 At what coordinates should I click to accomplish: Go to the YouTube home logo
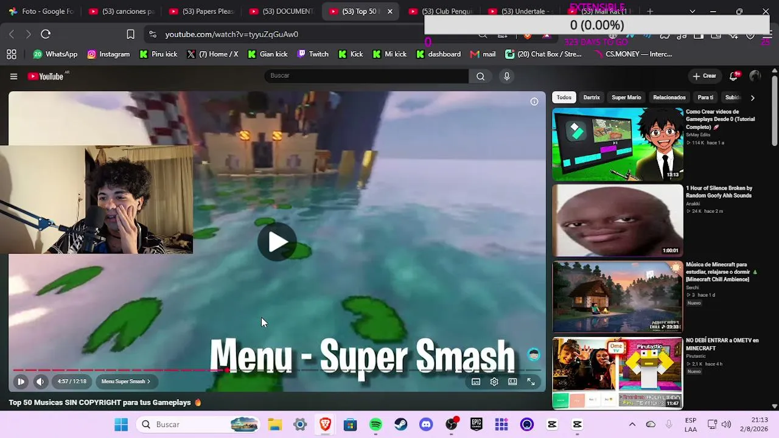tap(46, 76)
